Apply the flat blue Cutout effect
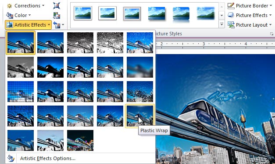 (21, 140)
